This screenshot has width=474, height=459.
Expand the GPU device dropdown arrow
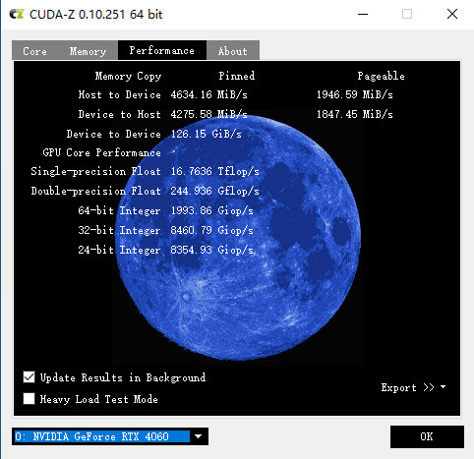(198, 436)
